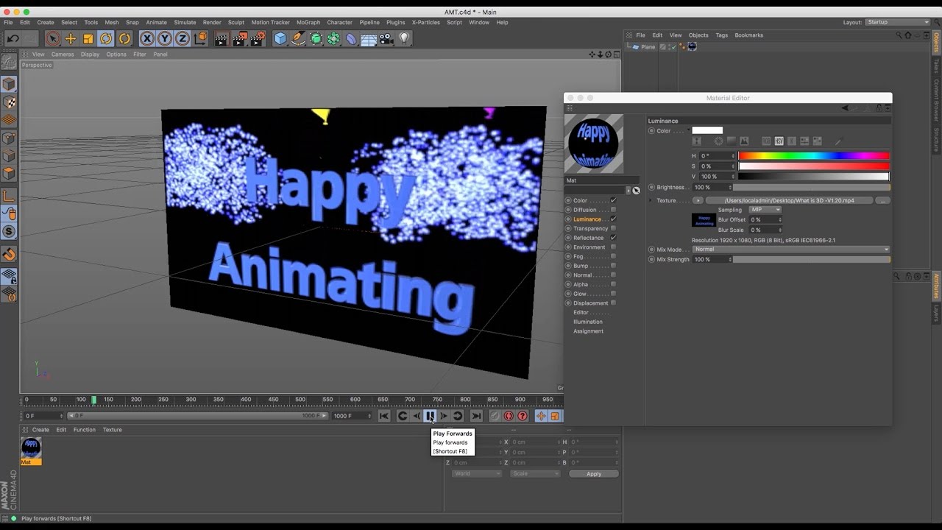Screen dimensions: 942x530
Task: Add a Floor environment object
Action: [x=369, y=38]
